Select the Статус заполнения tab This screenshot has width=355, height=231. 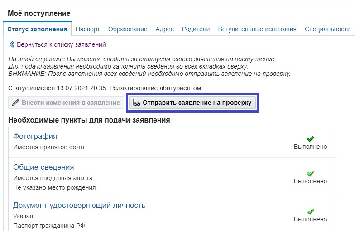click(37, 29)
